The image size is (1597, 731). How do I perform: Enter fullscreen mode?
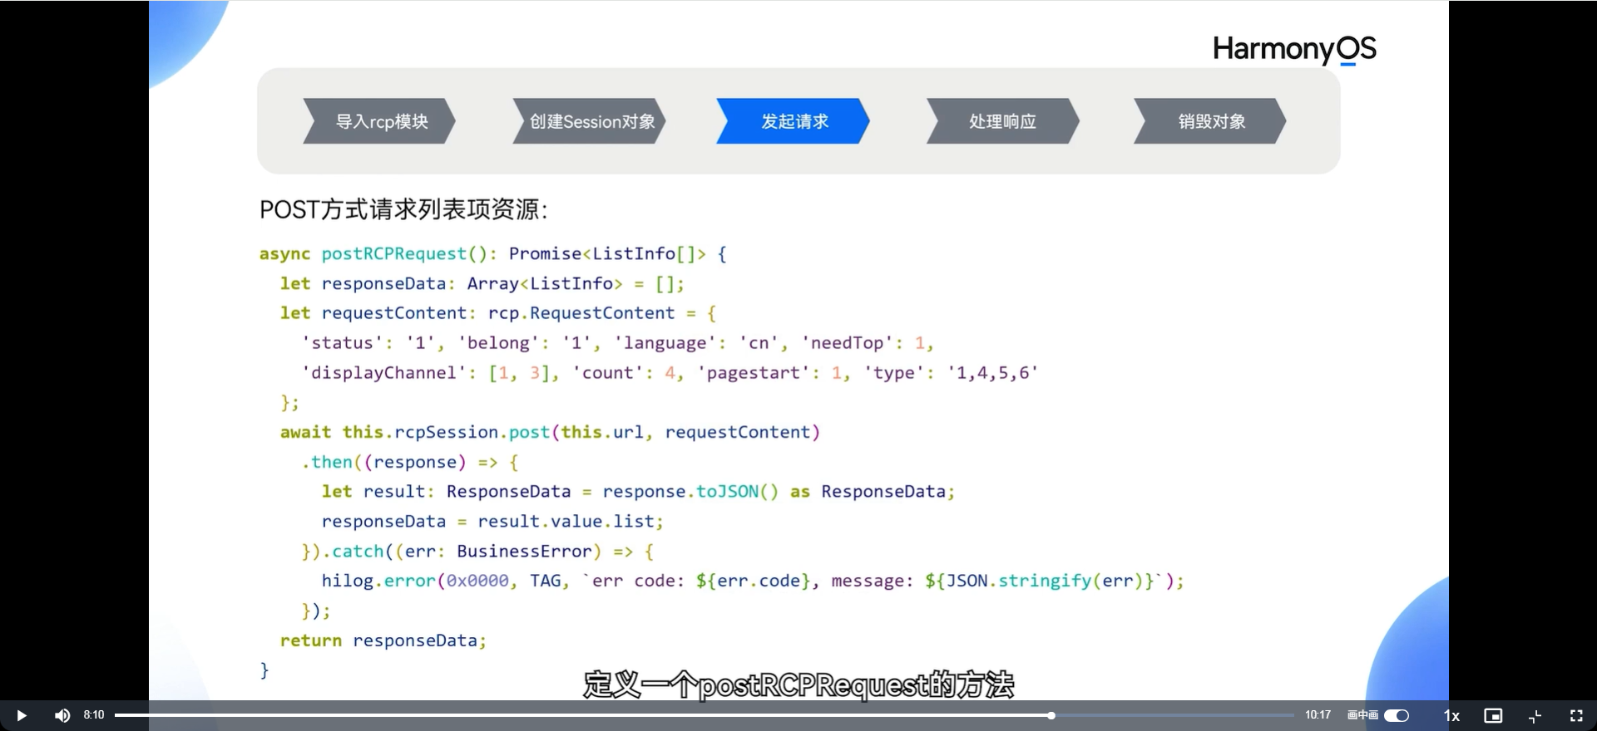1576,715
